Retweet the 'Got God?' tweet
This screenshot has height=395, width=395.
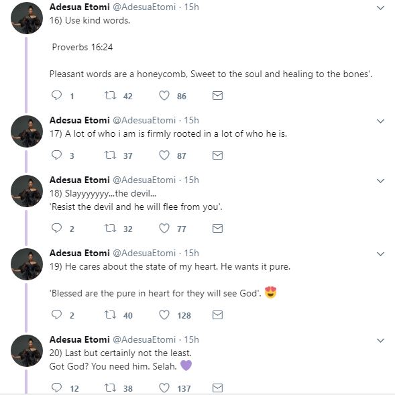click(110, 388)
